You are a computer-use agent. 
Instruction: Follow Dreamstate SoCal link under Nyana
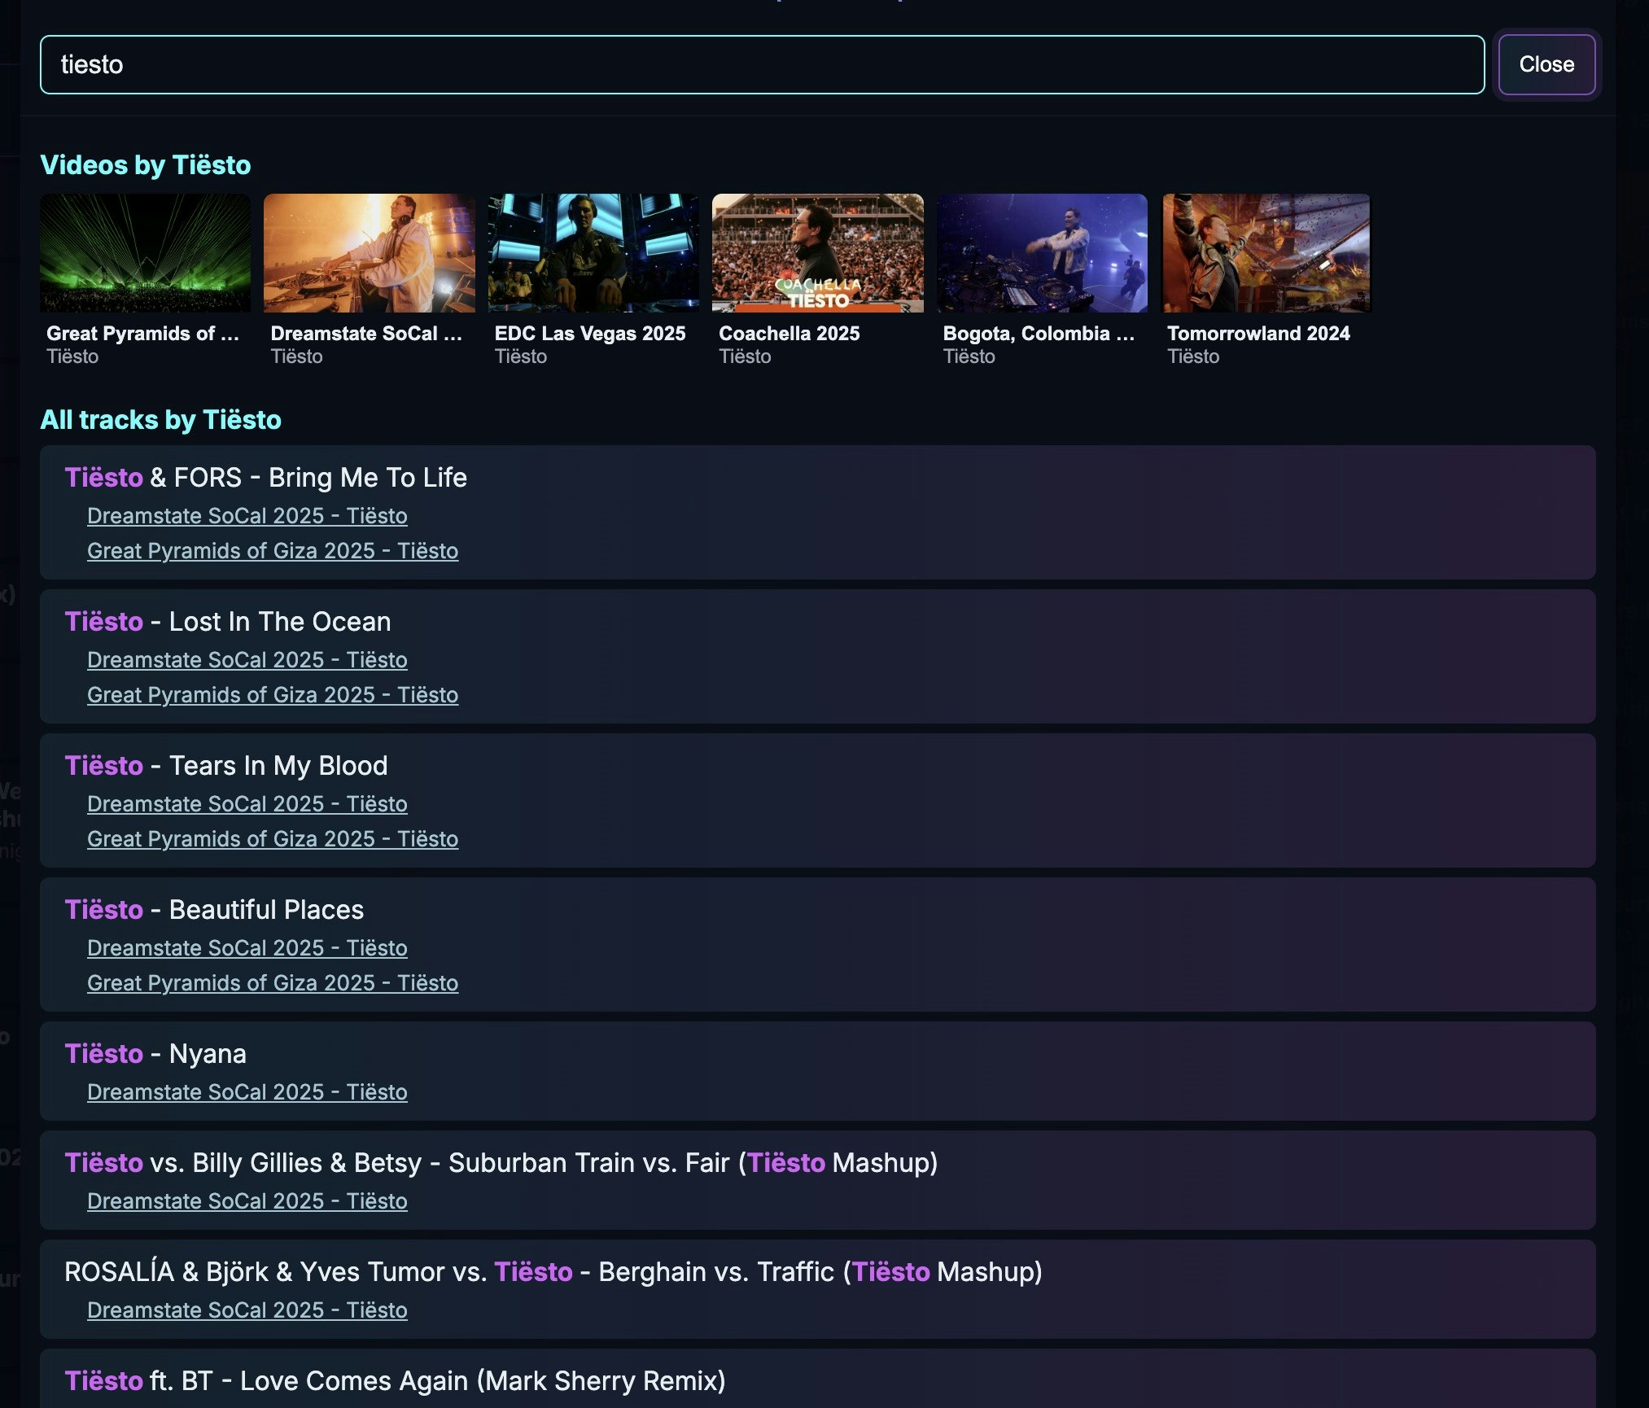247,1092
